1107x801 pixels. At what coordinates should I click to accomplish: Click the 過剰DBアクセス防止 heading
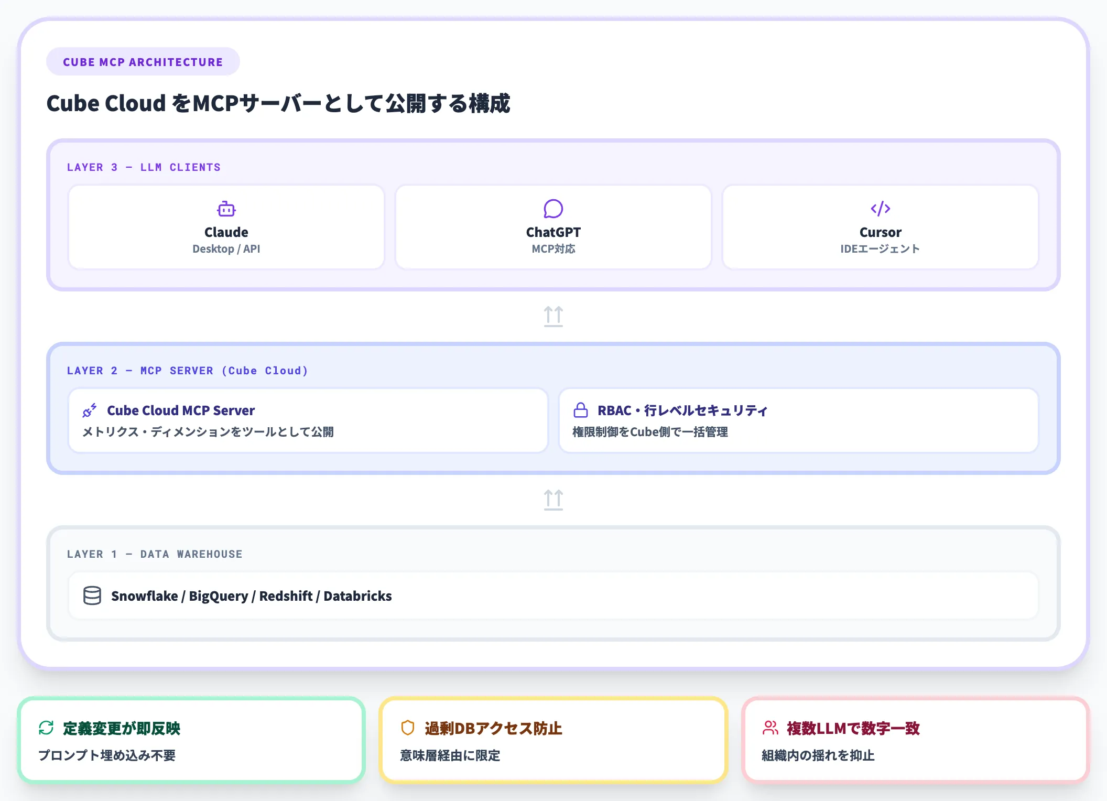click(493, 728)
